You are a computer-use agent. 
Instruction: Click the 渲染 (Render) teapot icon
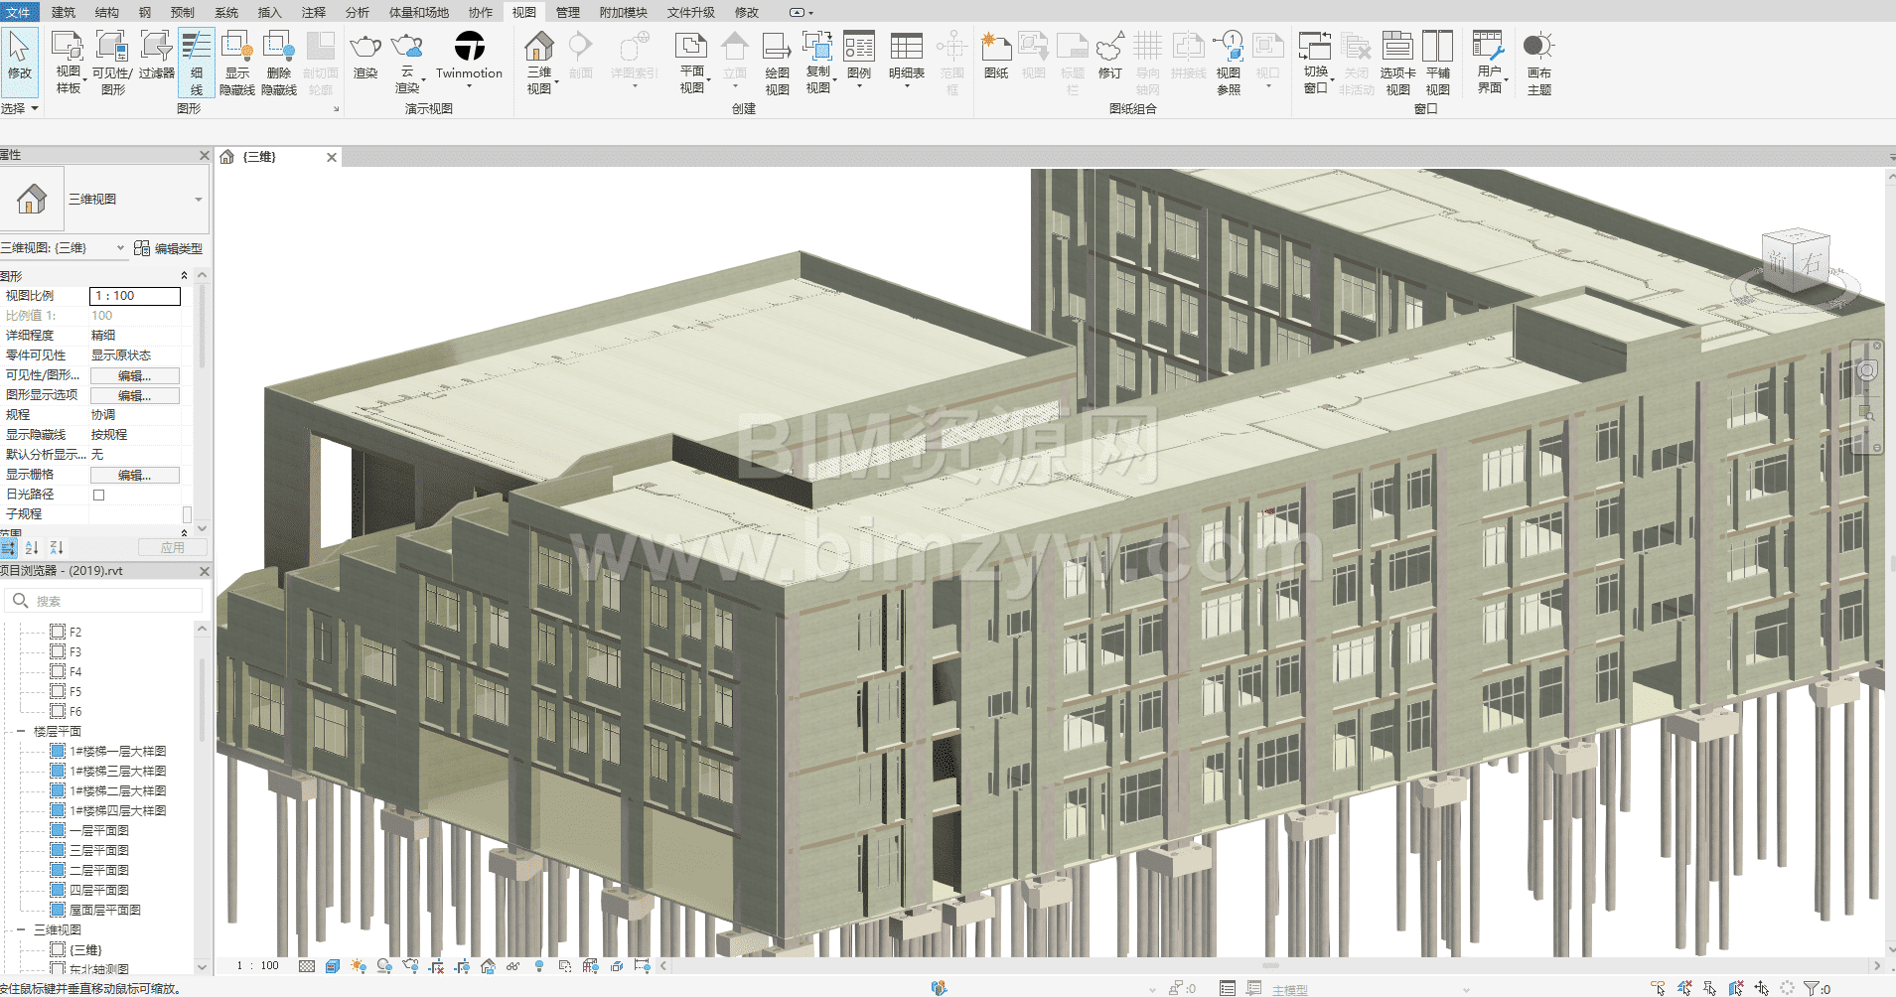[x=365, y=48]
